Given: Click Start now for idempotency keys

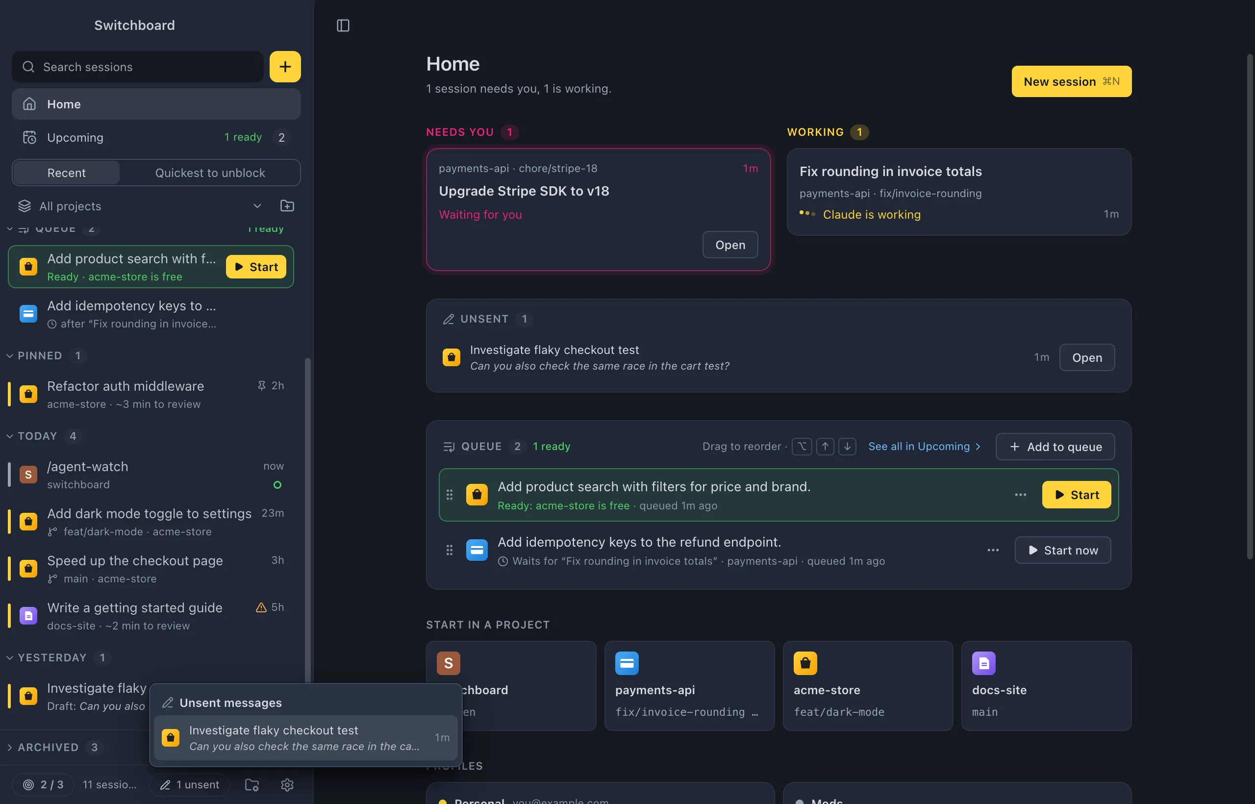Looking at the screenshot, I should pos(1062,550).
